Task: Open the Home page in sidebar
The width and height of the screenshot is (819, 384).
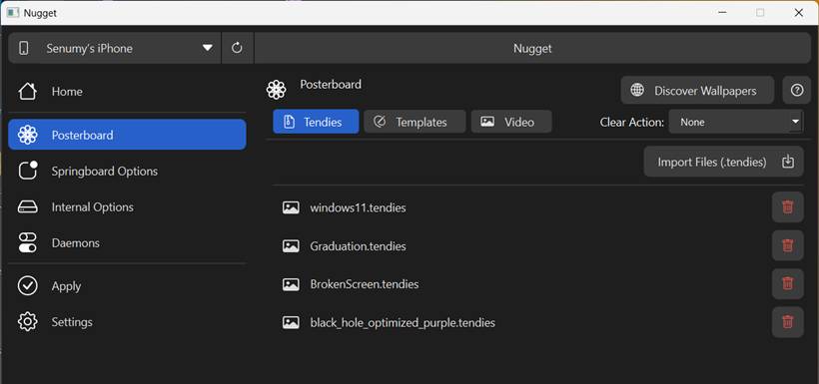Action: [x=127, y=92]
